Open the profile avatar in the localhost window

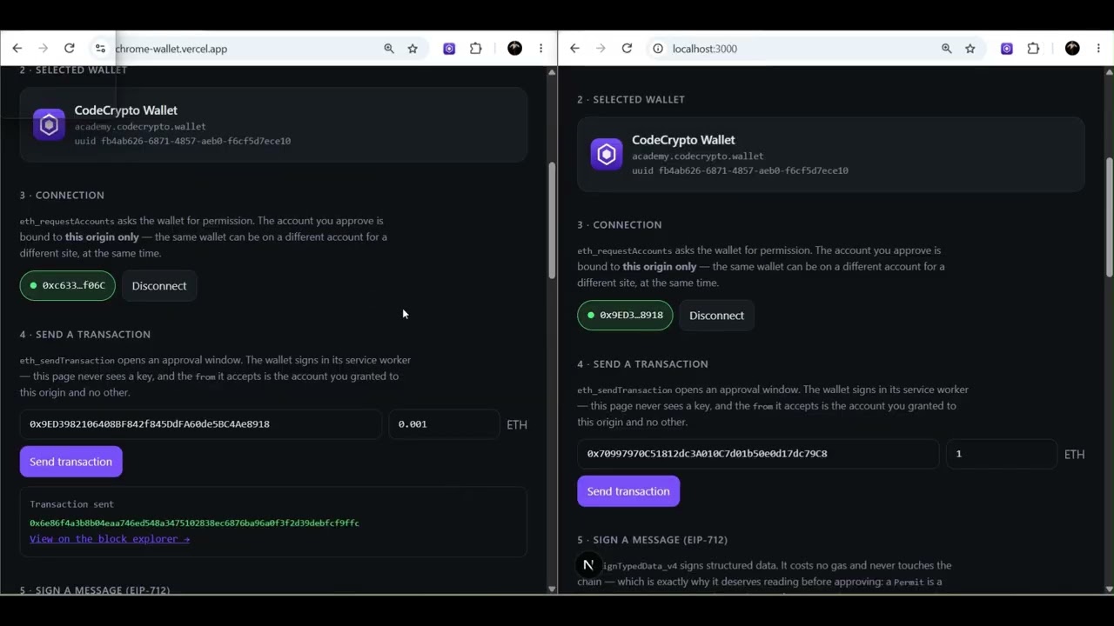point(1072,49)
